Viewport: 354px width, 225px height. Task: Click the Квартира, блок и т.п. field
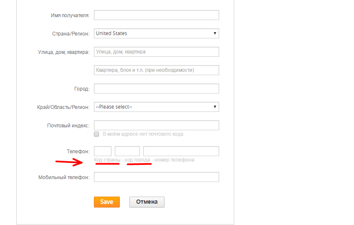tap(157, 70)
